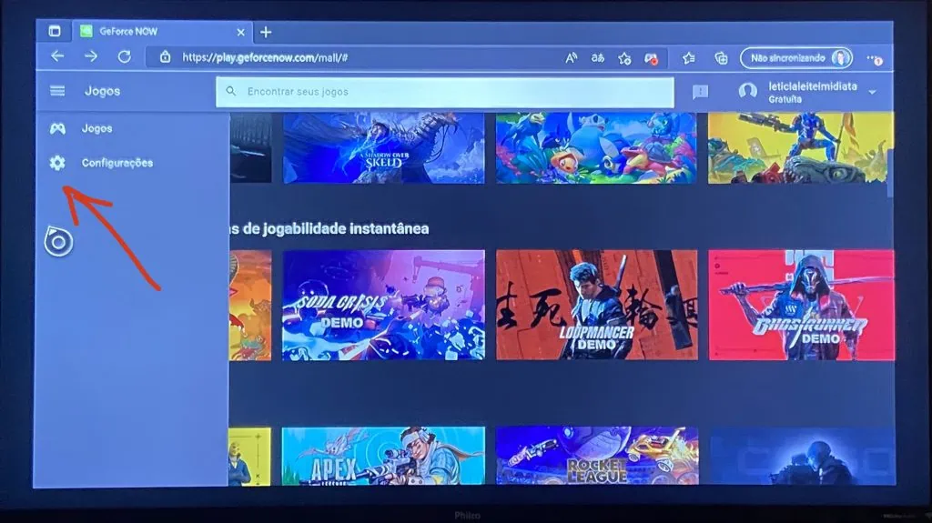Expand the leticialeitelmidiata account dropdown
The image size is (932, 523).
click(872, 93)
